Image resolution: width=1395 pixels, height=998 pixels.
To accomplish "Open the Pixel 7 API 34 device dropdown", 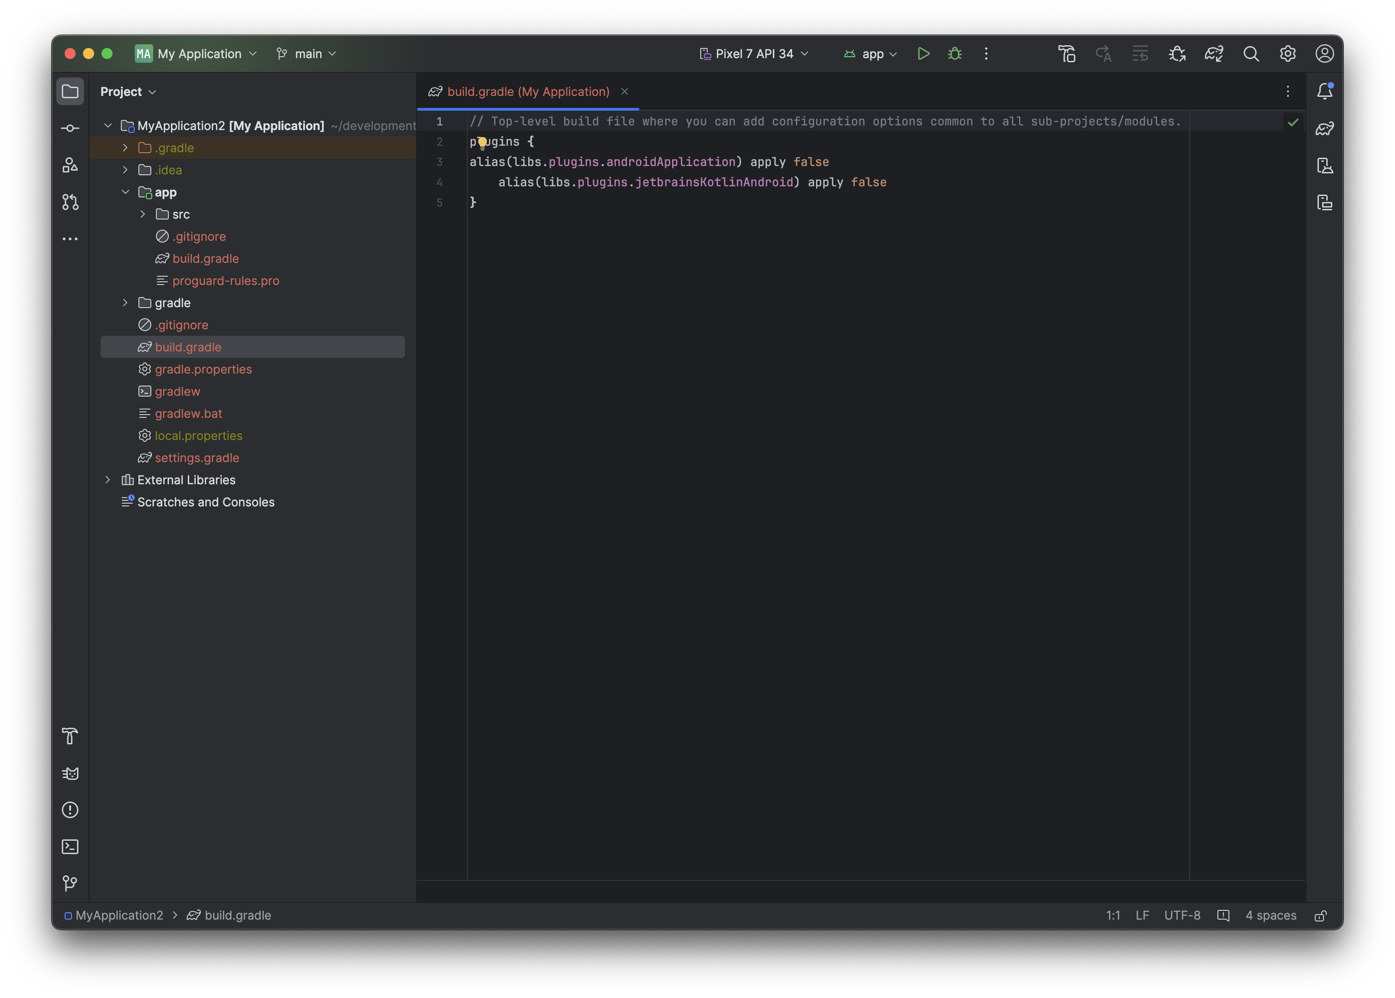I will click(x=754, y=53).
